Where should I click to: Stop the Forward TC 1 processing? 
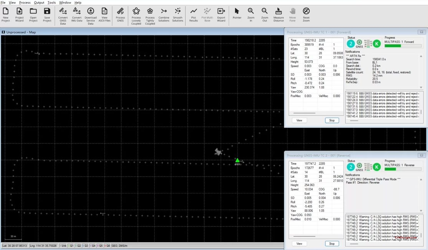tap(332, 120)
